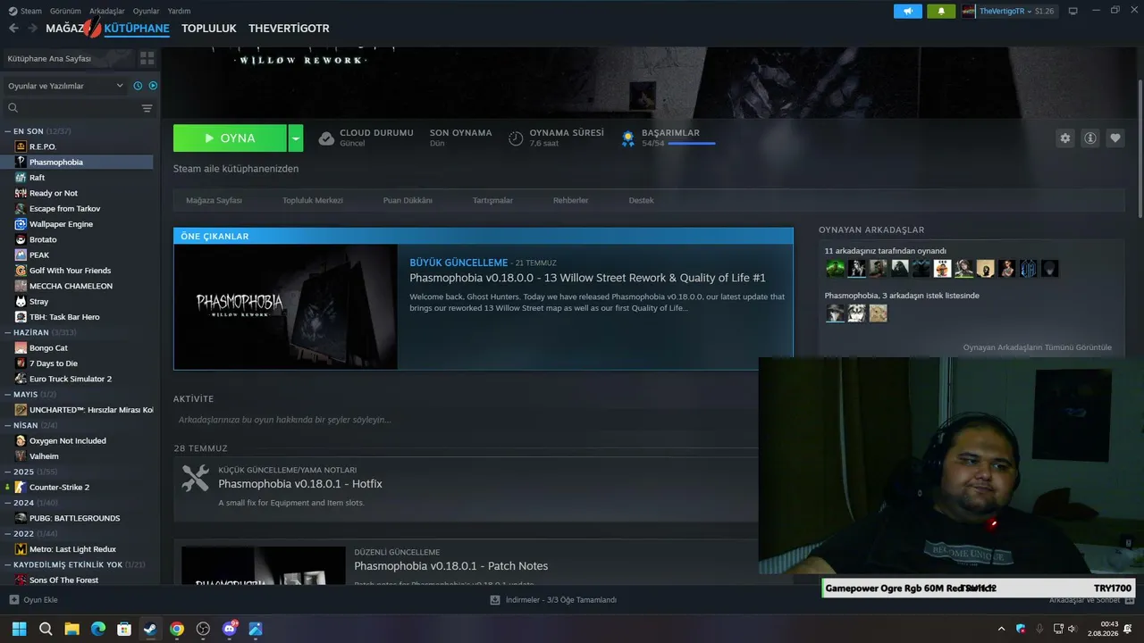Screen dimensions: 1144x643
Task: Open Microsoft Store from taskbar
Action: point(124,629)
